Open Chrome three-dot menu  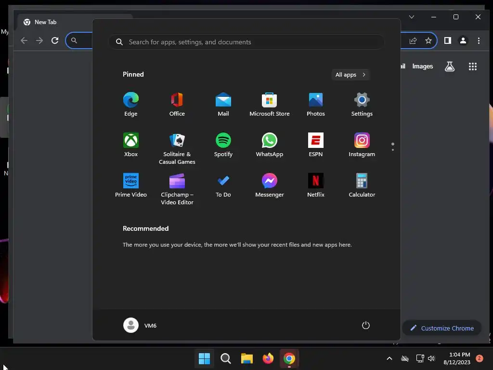(x=479, y=40)
